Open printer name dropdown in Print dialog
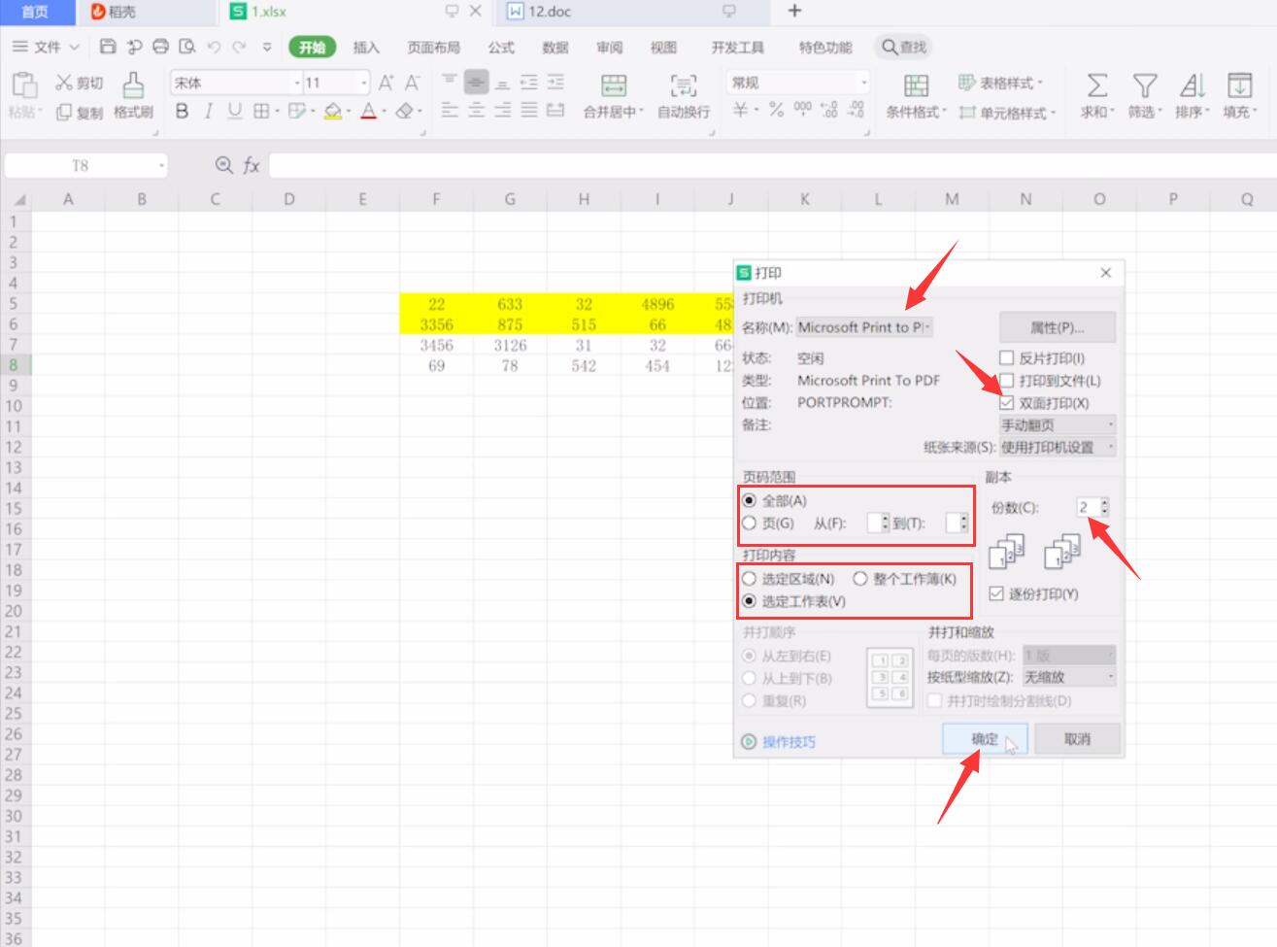Image resolution: width=1277 pixels, height=947 pixels. 864,327
